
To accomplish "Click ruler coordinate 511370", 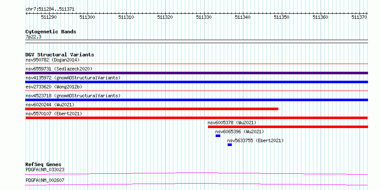I will pos(360,17).
